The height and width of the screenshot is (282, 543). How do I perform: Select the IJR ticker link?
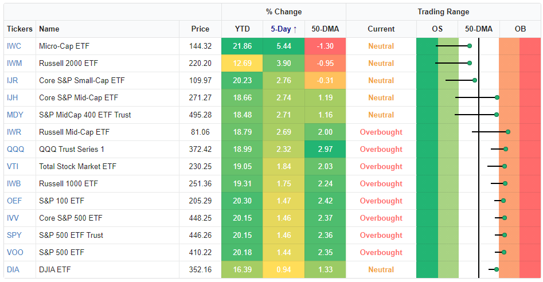tap(13, 80)
